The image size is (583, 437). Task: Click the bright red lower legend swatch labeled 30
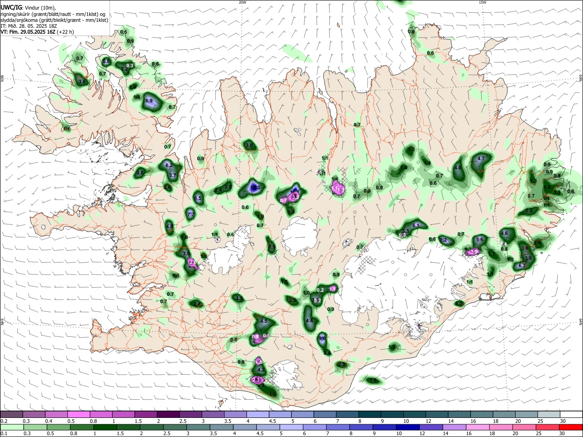(x=571, y=427)
